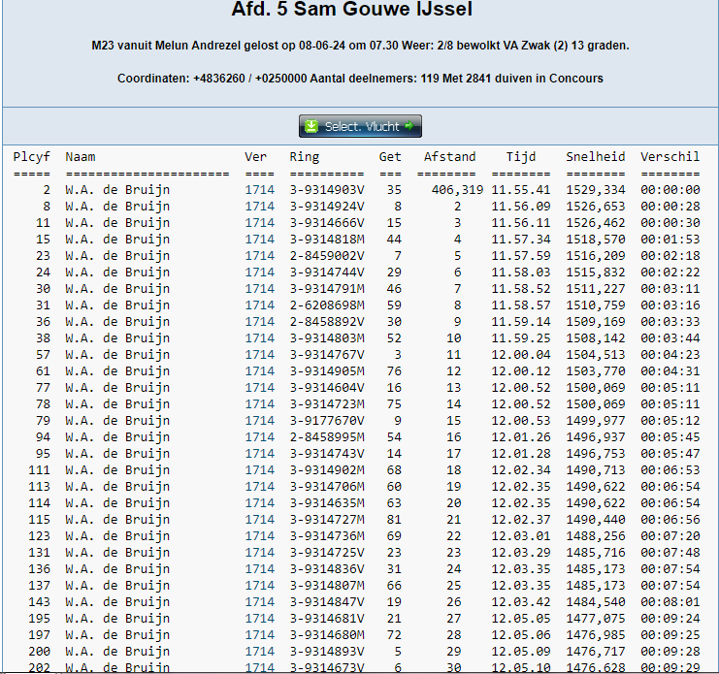Click the 1714 link beside ring 3-9314744V
The width and height of the screenshot is (719, 674).
tap(259, 273)
